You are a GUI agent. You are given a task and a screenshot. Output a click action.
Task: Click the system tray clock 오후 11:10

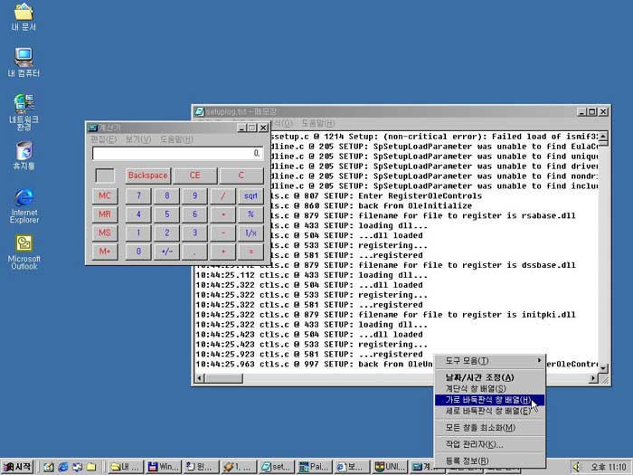click(x=608, y=468)
